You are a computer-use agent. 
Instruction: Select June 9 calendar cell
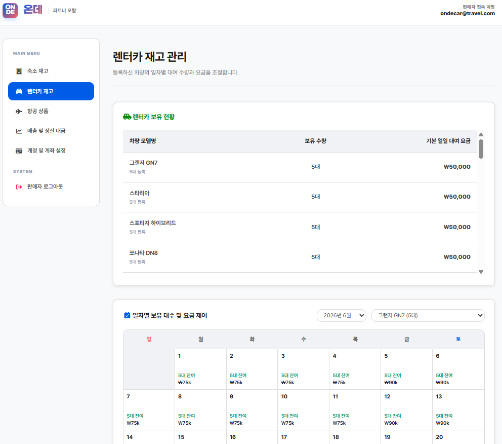click(252, 410)
